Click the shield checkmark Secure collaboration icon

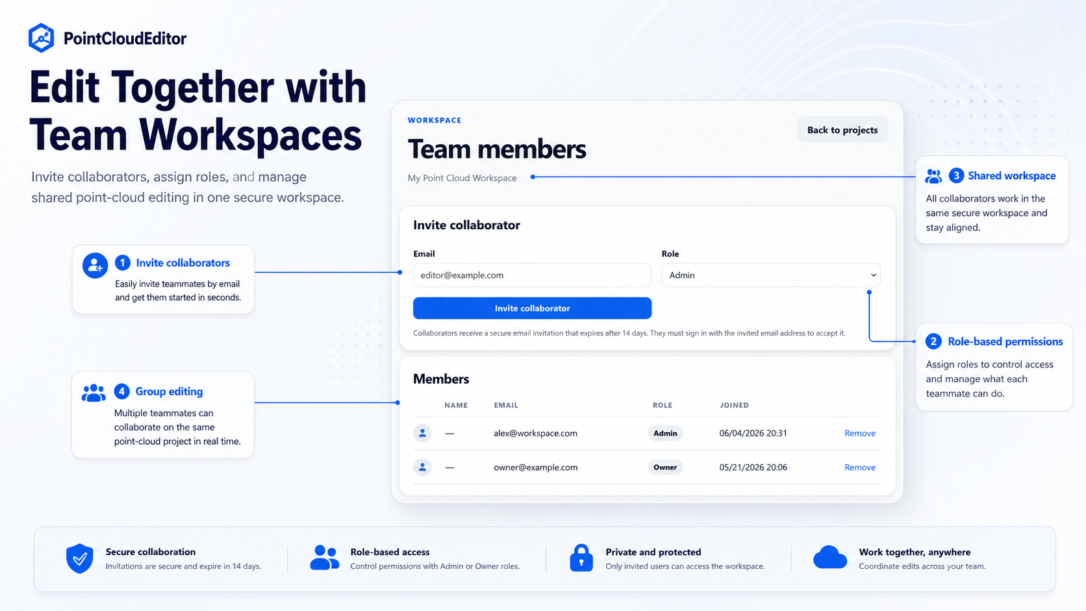click(x=80, y=558)
